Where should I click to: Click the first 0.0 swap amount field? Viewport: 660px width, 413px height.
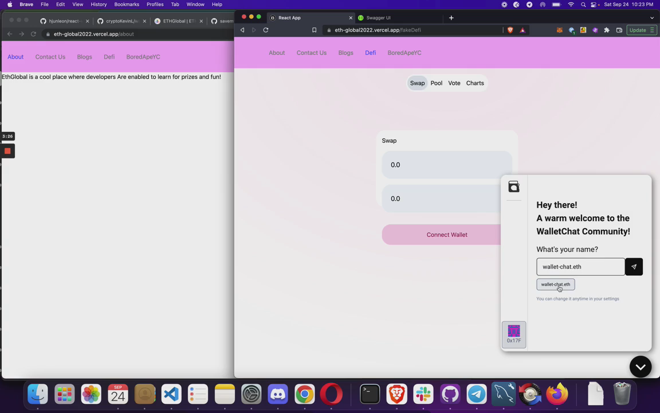tap(447, 165)
